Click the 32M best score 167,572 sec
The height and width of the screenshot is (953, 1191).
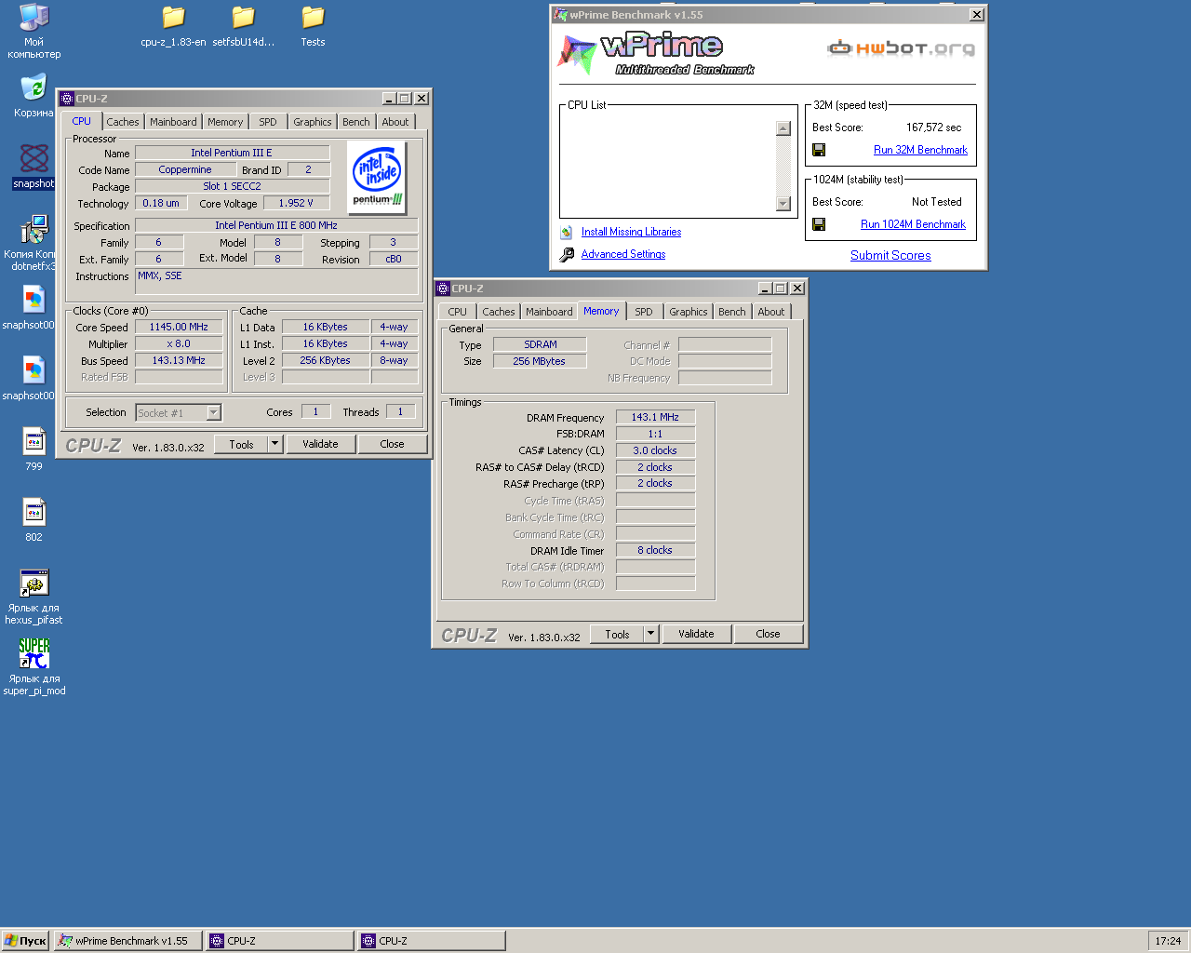pyautogui.click(x=933, y=128)
